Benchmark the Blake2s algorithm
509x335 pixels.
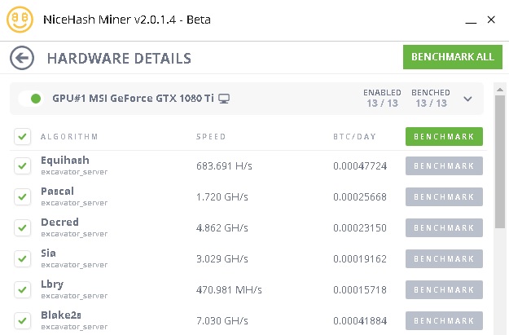click(444, 320)
